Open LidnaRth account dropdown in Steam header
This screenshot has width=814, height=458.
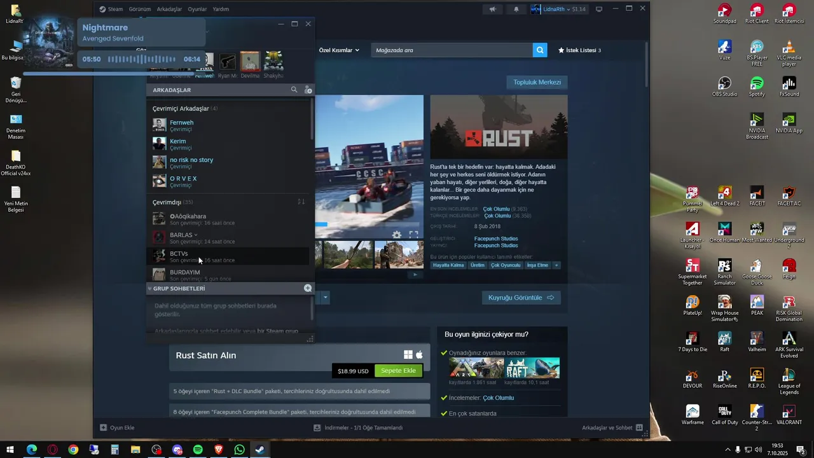click(x=558, y=9)
